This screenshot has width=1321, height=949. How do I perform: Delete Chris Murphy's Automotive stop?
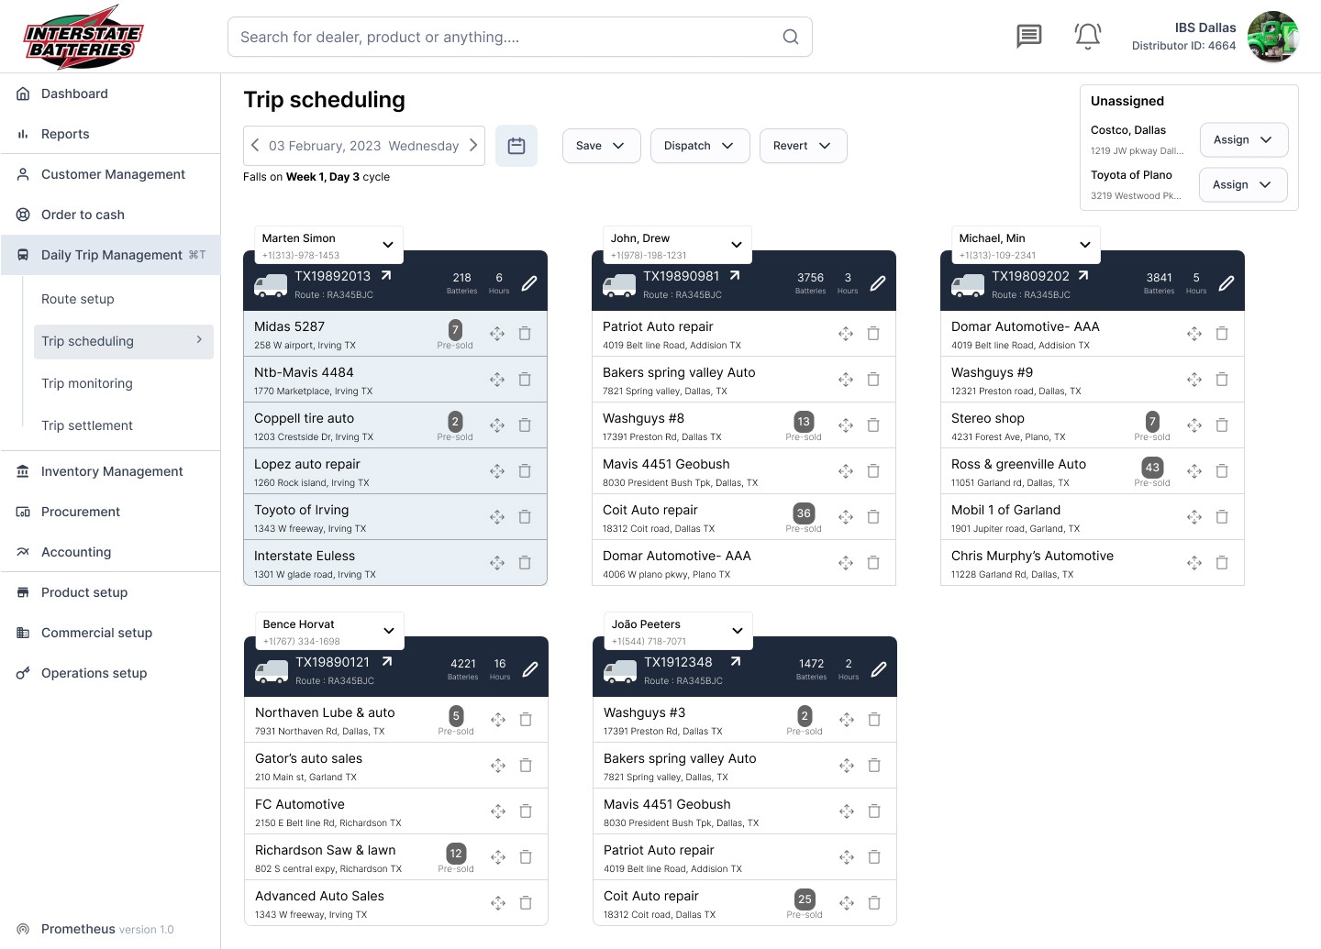click(1222, 563)
